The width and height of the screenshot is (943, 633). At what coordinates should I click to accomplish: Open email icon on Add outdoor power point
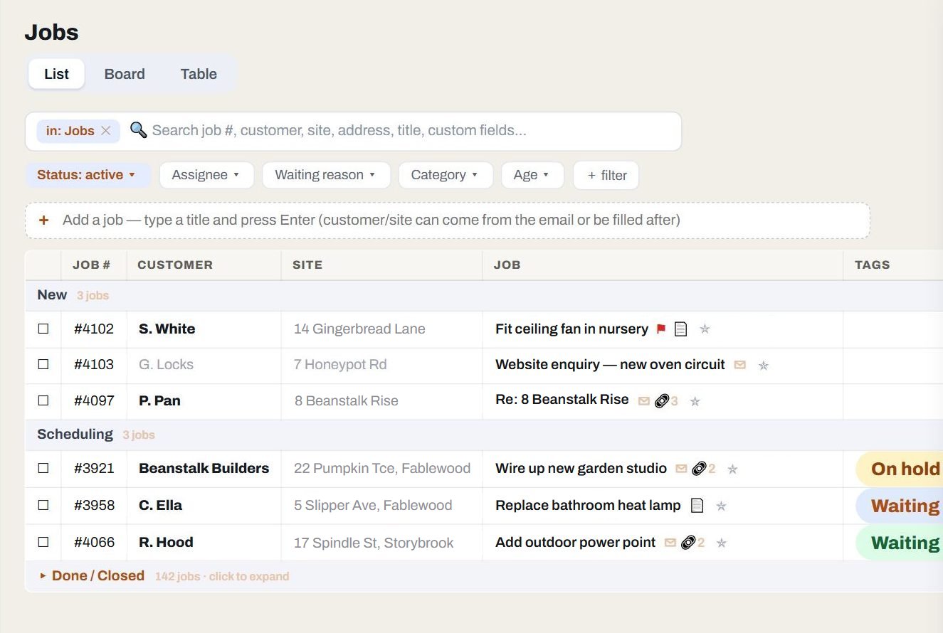coord(670,543)
